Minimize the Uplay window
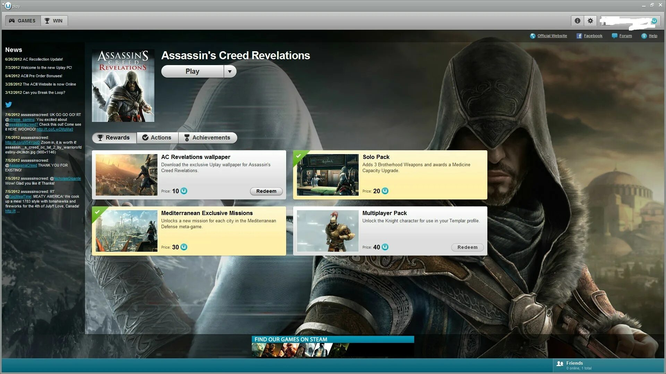This screenshot has height=374, width=666. [x=643, y=6]
